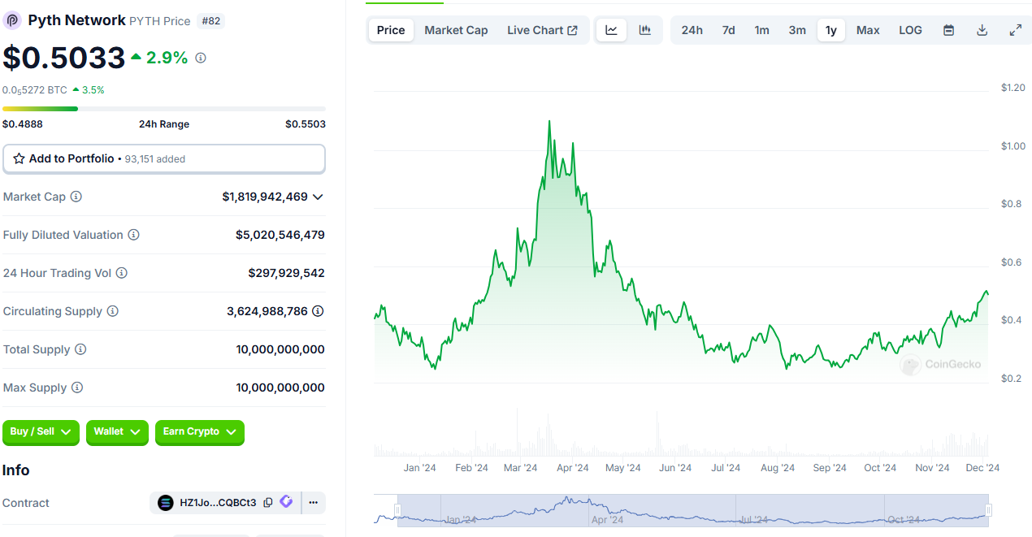Click 24 Hour Trading Vol info icon
The height and width of the screenshot is (537, 1032).
pyautogui.click(x=122, y=273)
